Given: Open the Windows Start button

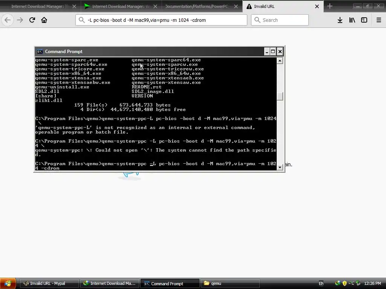Looking at the screenshot, I should pyautogui.click(x=8, y=284).
